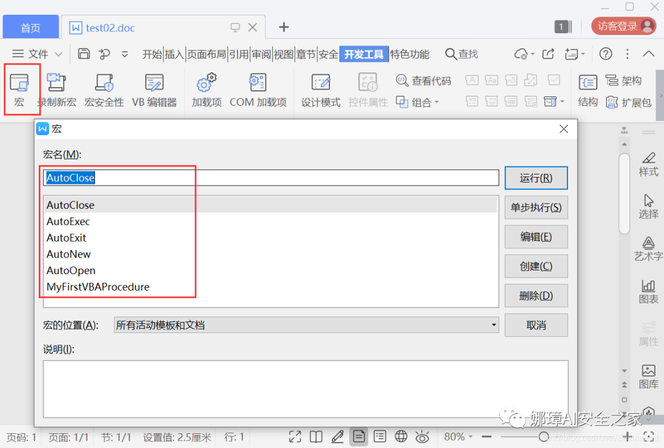Image resolution: width=664 pixels, height=448 pixels.
Task: Open the help question mark icon
Action: (x=606, y=54)
